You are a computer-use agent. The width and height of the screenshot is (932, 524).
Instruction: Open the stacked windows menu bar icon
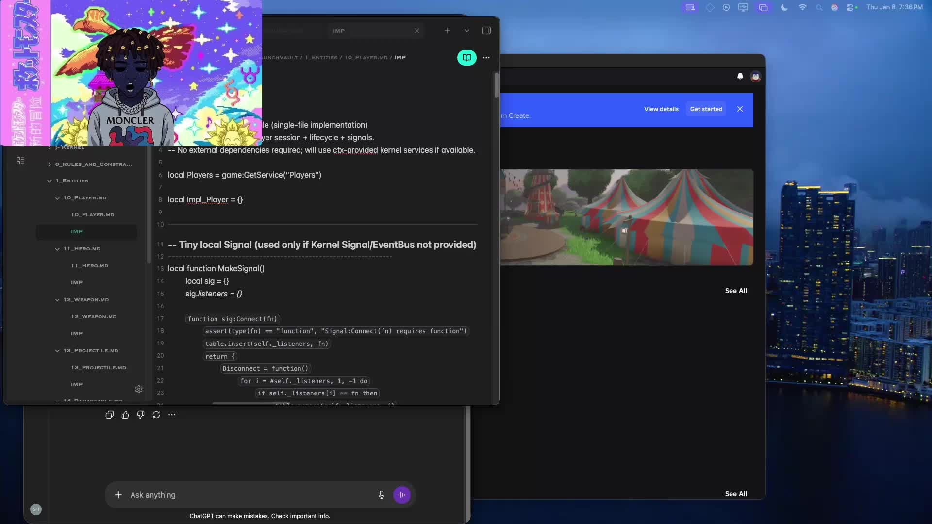pyautogui.click(x=763, y=7)
